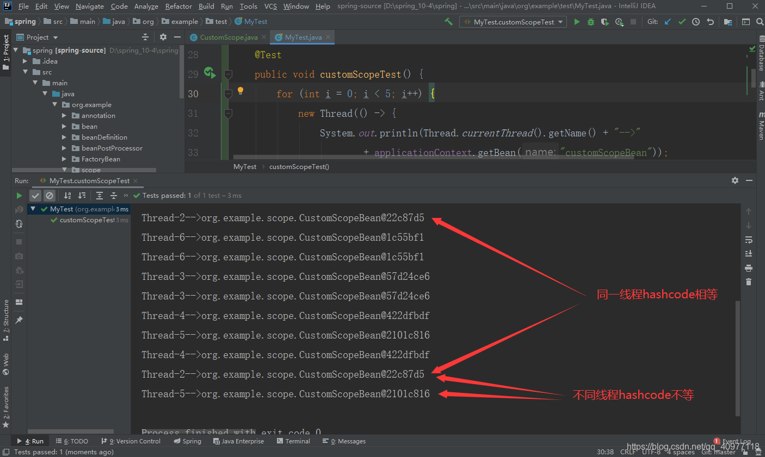The image size is (765, 457).
Task: Click Collapse All in test results toolbar
Action: click(x=113, y=196)
